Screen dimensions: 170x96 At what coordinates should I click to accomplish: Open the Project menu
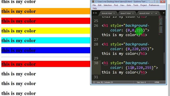[143, 5]
